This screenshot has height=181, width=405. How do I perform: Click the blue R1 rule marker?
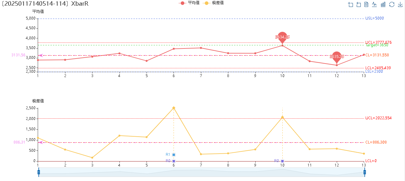tap(174, 155)
